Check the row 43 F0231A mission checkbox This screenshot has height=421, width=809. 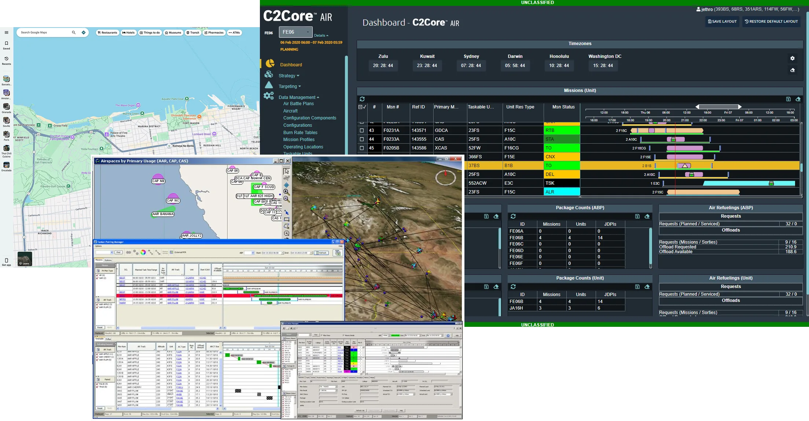(x=362, y=130)
